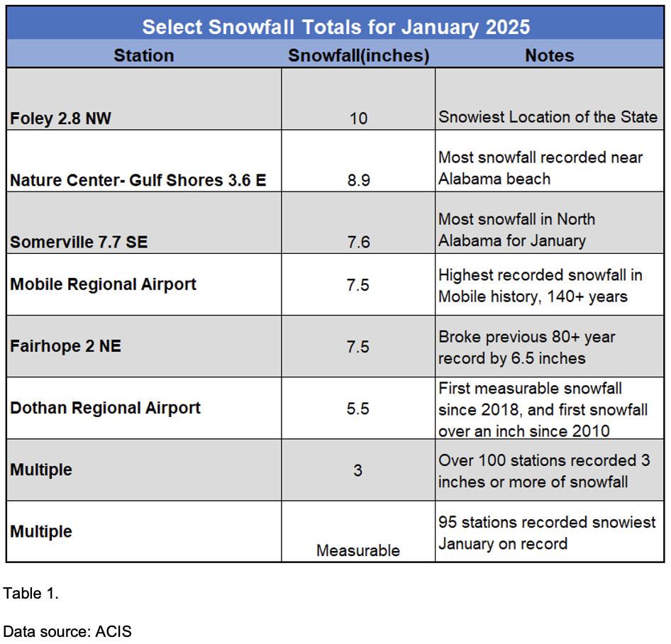Select the Station column header
This screenshot has width=671, height=644.
coord(144,55)
